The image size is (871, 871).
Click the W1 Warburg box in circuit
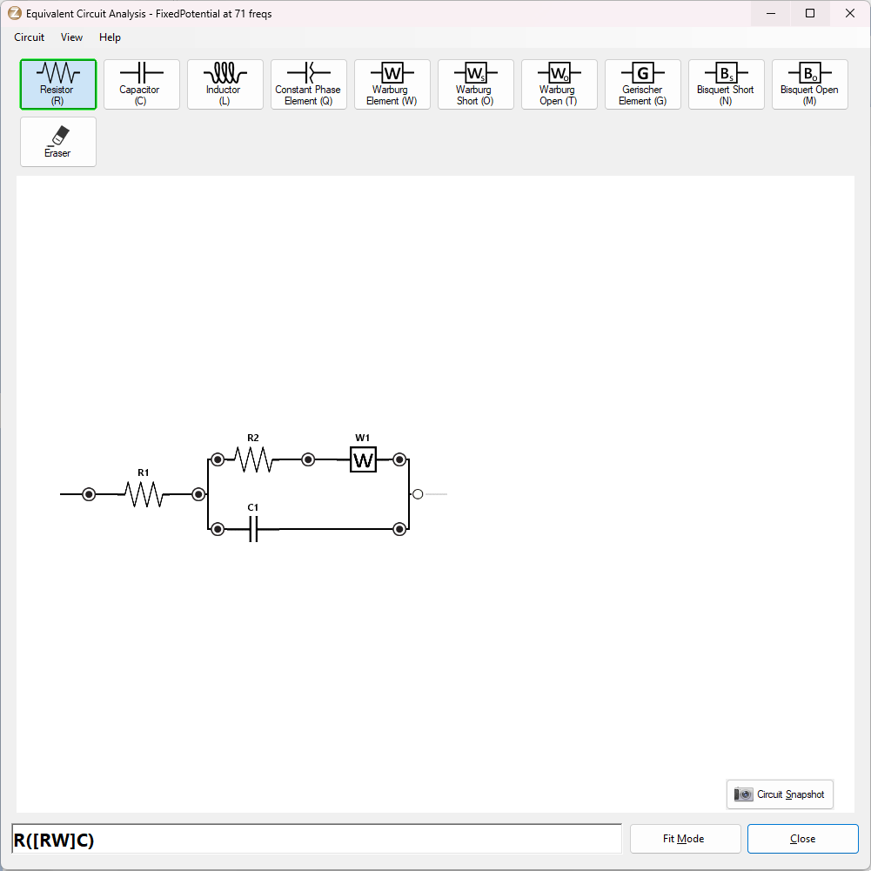(364, 459)
